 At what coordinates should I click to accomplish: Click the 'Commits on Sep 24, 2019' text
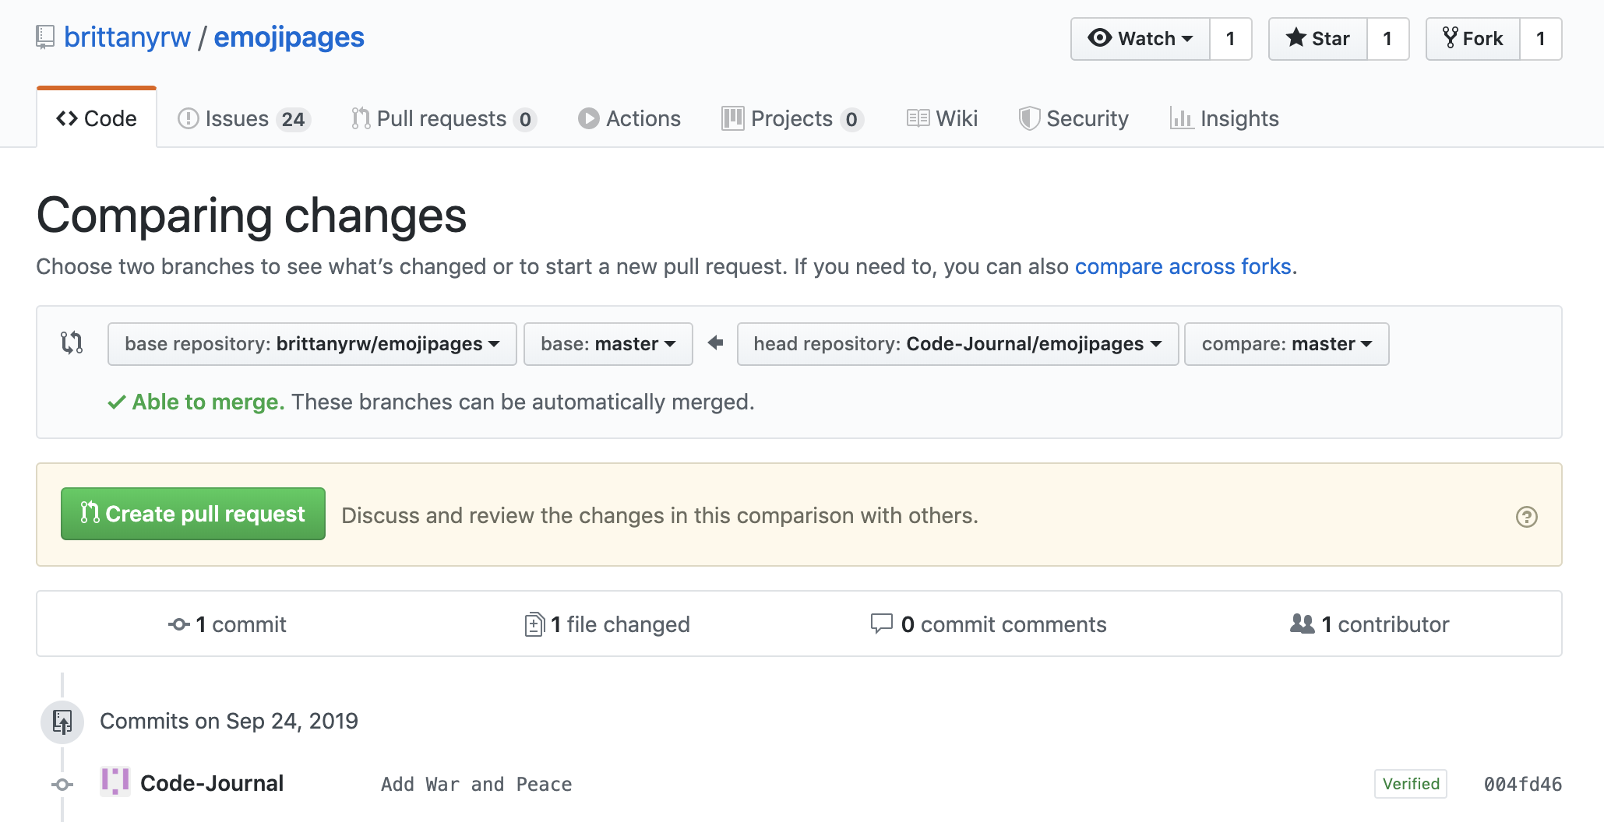(229, 721)
